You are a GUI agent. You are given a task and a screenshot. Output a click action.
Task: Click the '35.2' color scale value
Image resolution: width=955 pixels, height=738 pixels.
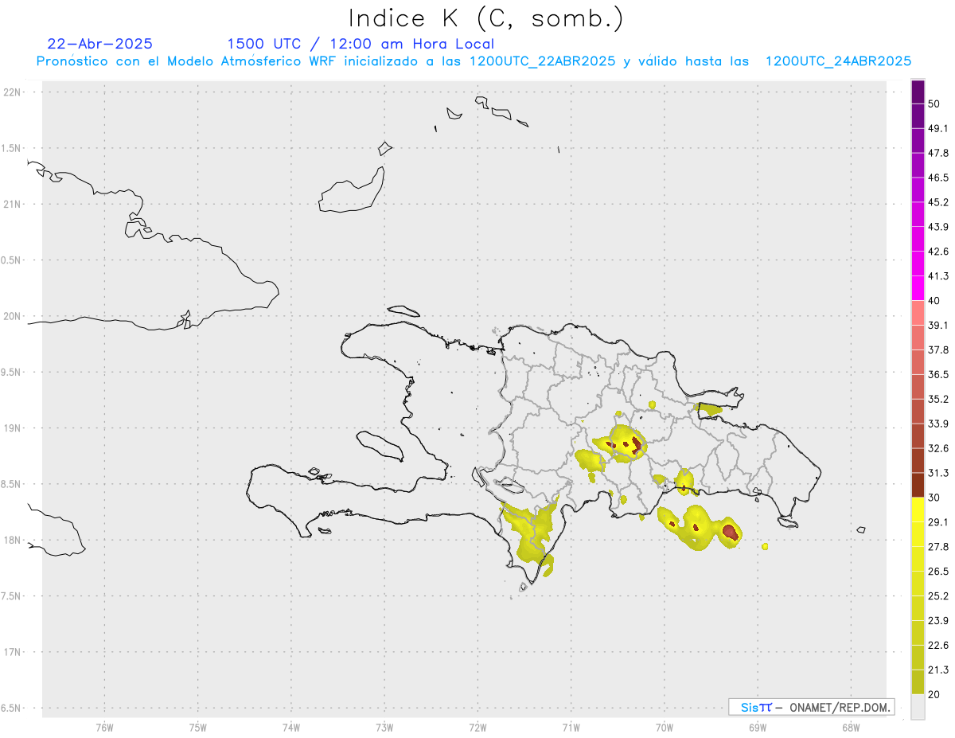pos(938,399)
